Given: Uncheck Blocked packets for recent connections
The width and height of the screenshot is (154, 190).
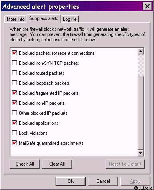Looking at the screenshot, I should tap(14, 53).
